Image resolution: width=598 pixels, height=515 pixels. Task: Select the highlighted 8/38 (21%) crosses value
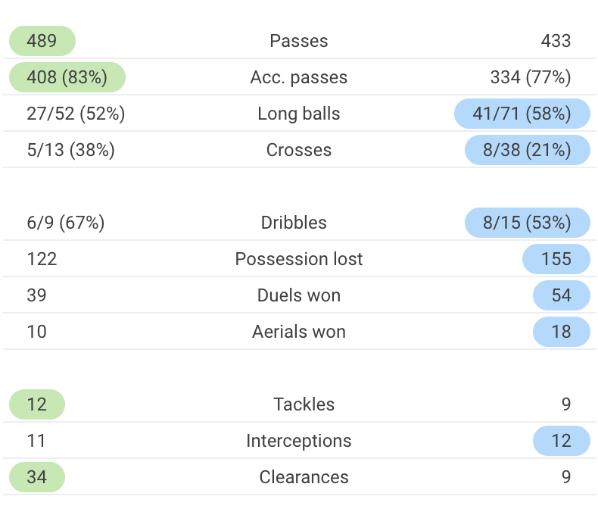point(527,150)
